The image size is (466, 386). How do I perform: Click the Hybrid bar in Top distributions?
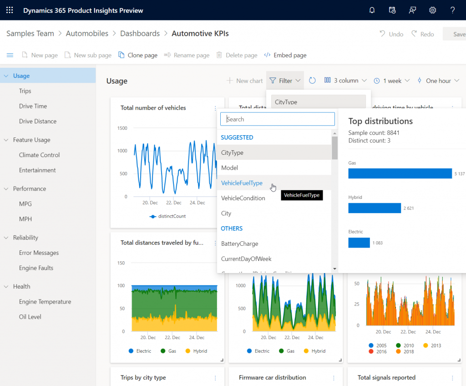coord(375,208)
